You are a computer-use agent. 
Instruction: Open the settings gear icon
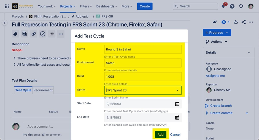click(x=241, y=6)
